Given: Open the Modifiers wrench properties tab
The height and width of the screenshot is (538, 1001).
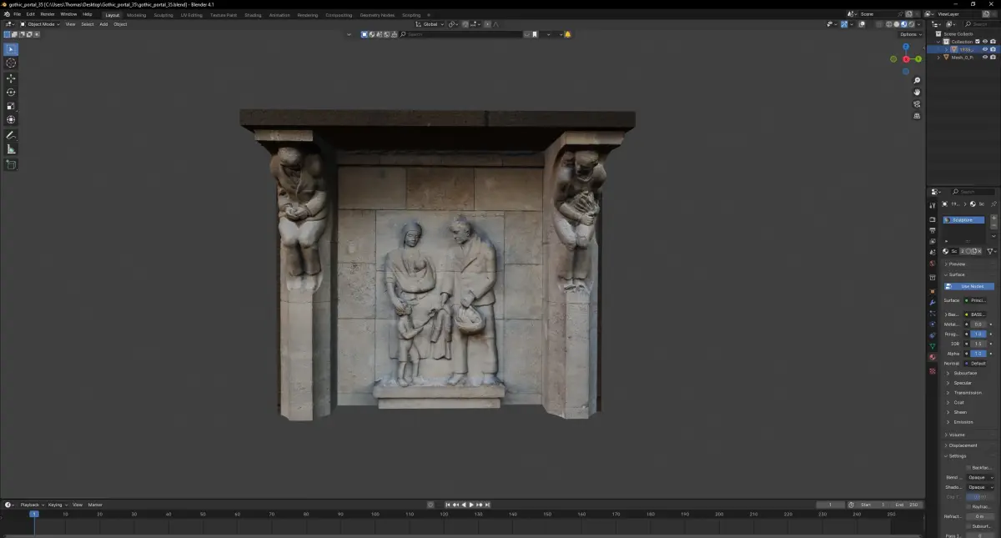Looking at the screenshot, I should tap(933, 303).
